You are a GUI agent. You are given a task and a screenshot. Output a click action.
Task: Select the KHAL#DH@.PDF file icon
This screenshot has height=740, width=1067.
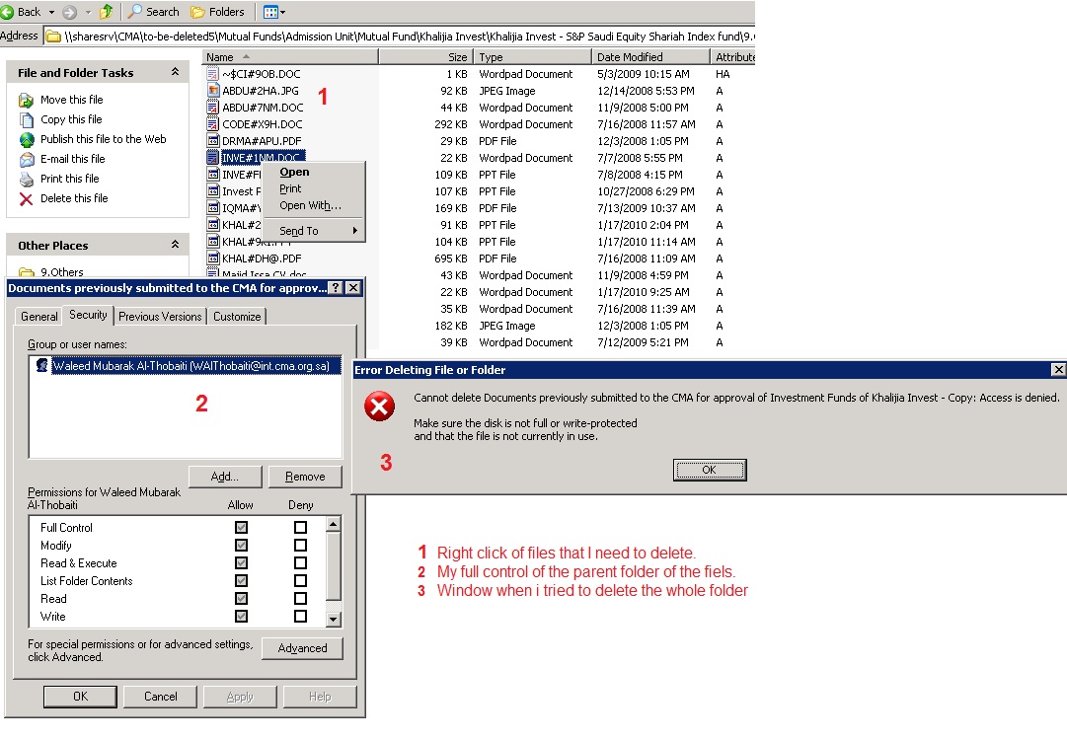click(x=213, y=258)
